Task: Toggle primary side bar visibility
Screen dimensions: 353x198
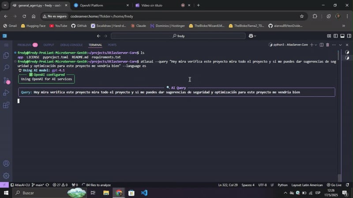Action: tap(336, 36)
